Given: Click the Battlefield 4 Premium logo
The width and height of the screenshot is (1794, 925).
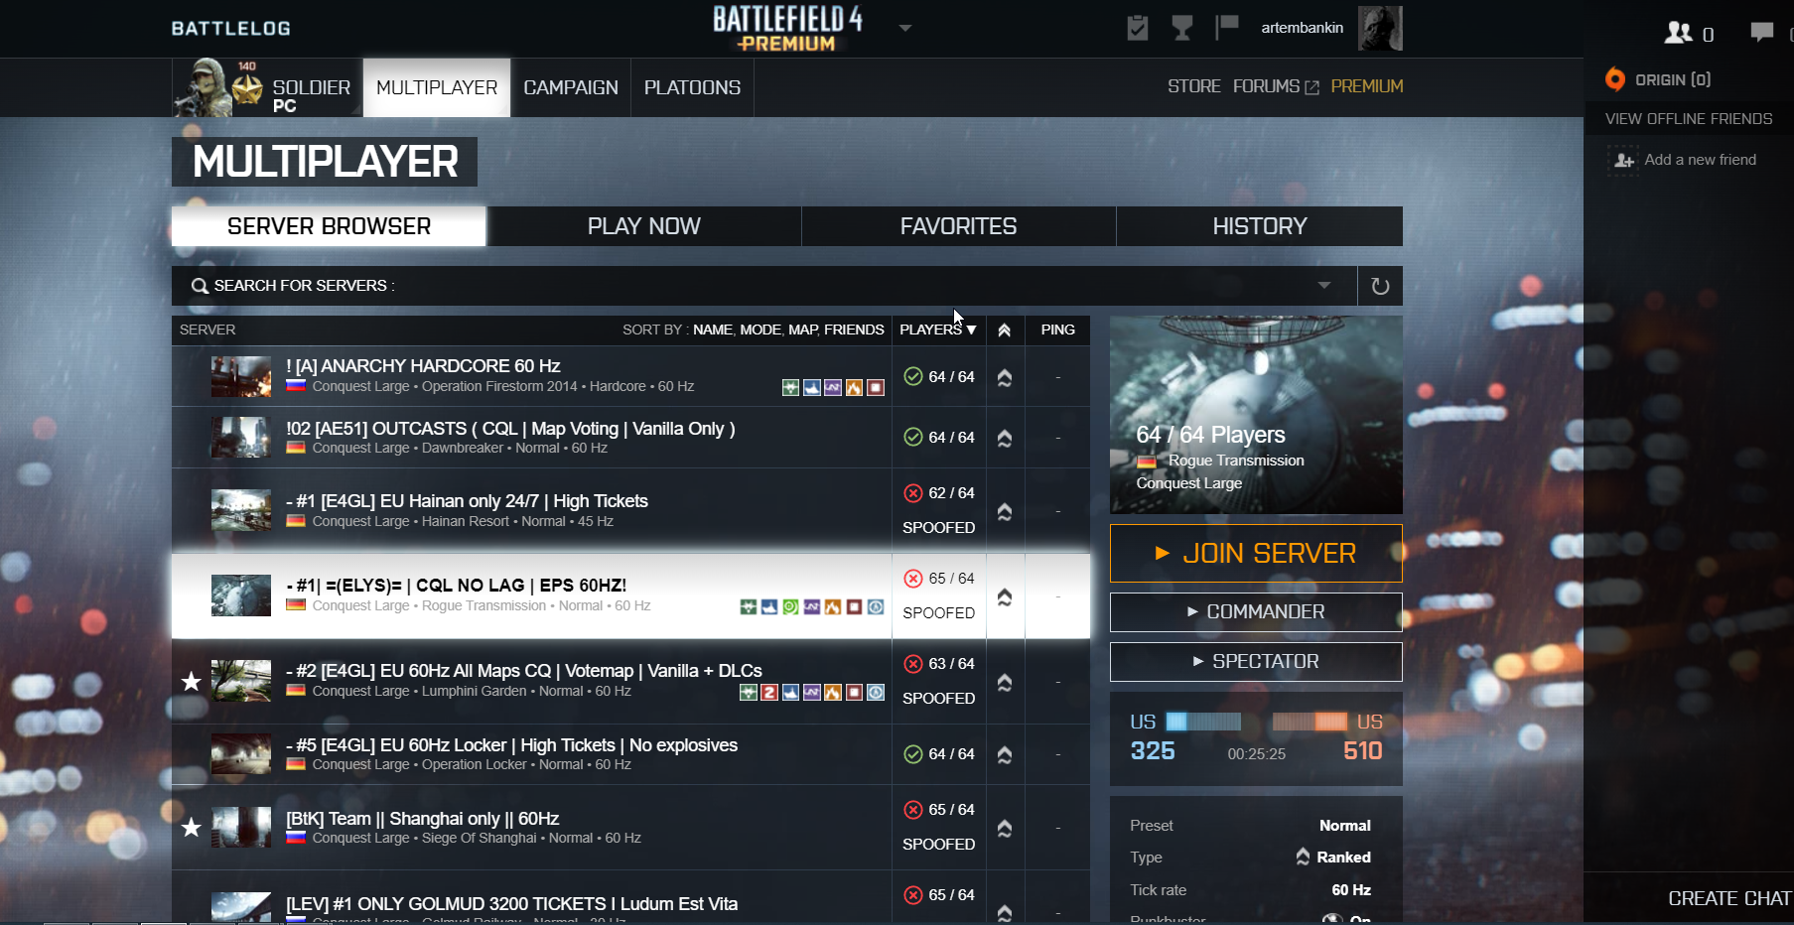Looking at the screenshot, I should [787, 28].
